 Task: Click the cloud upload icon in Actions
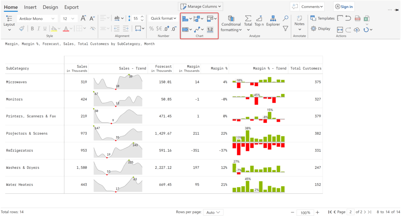[x=357, y=30]
